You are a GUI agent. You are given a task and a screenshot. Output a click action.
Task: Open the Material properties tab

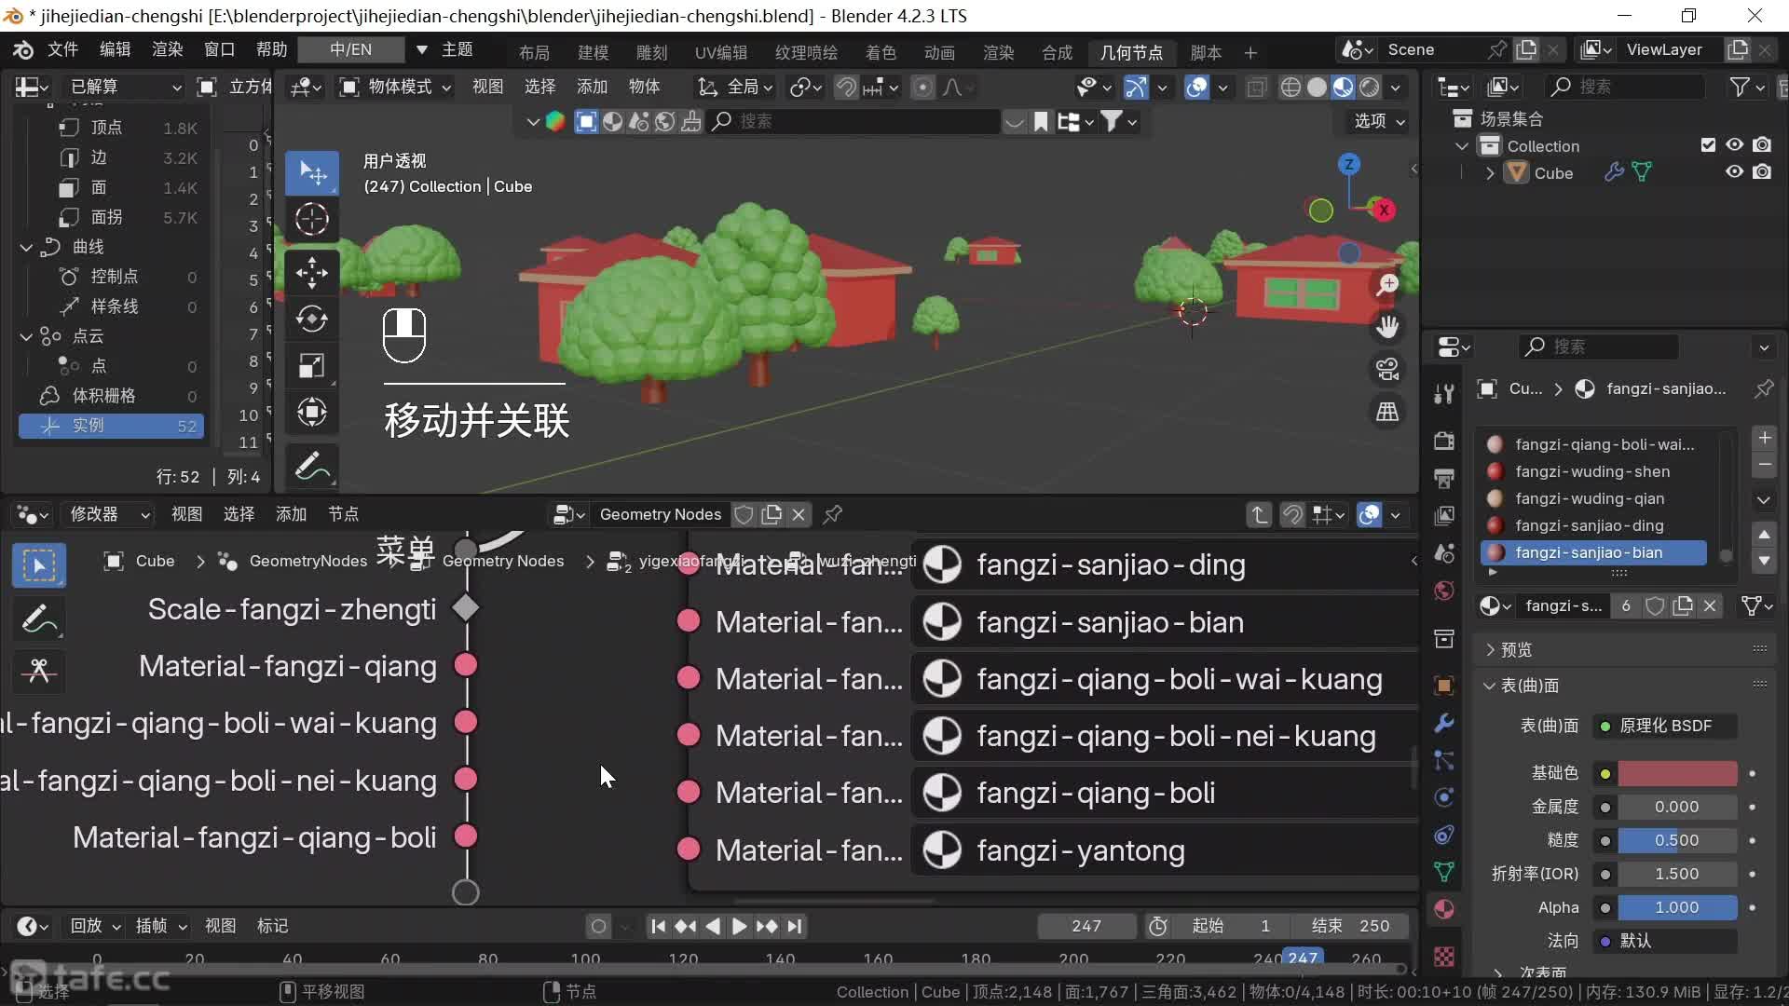[1444, 909]
